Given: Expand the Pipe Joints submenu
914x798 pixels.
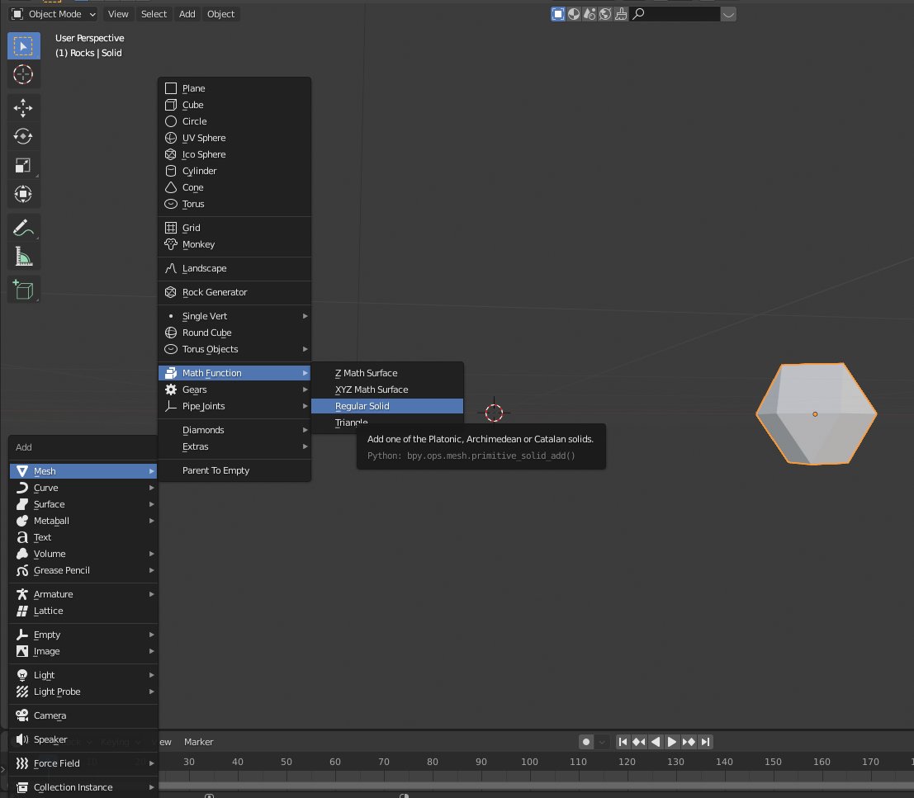Looking at the screenshot, I should pyautogui.click(x=234, y=406).
